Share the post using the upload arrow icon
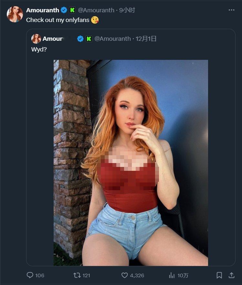 231,275
